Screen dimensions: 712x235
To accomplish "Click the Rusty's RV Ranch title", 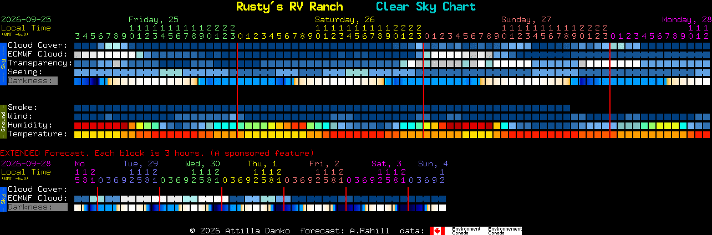I will pyautogui.click(x=289, y=7).
